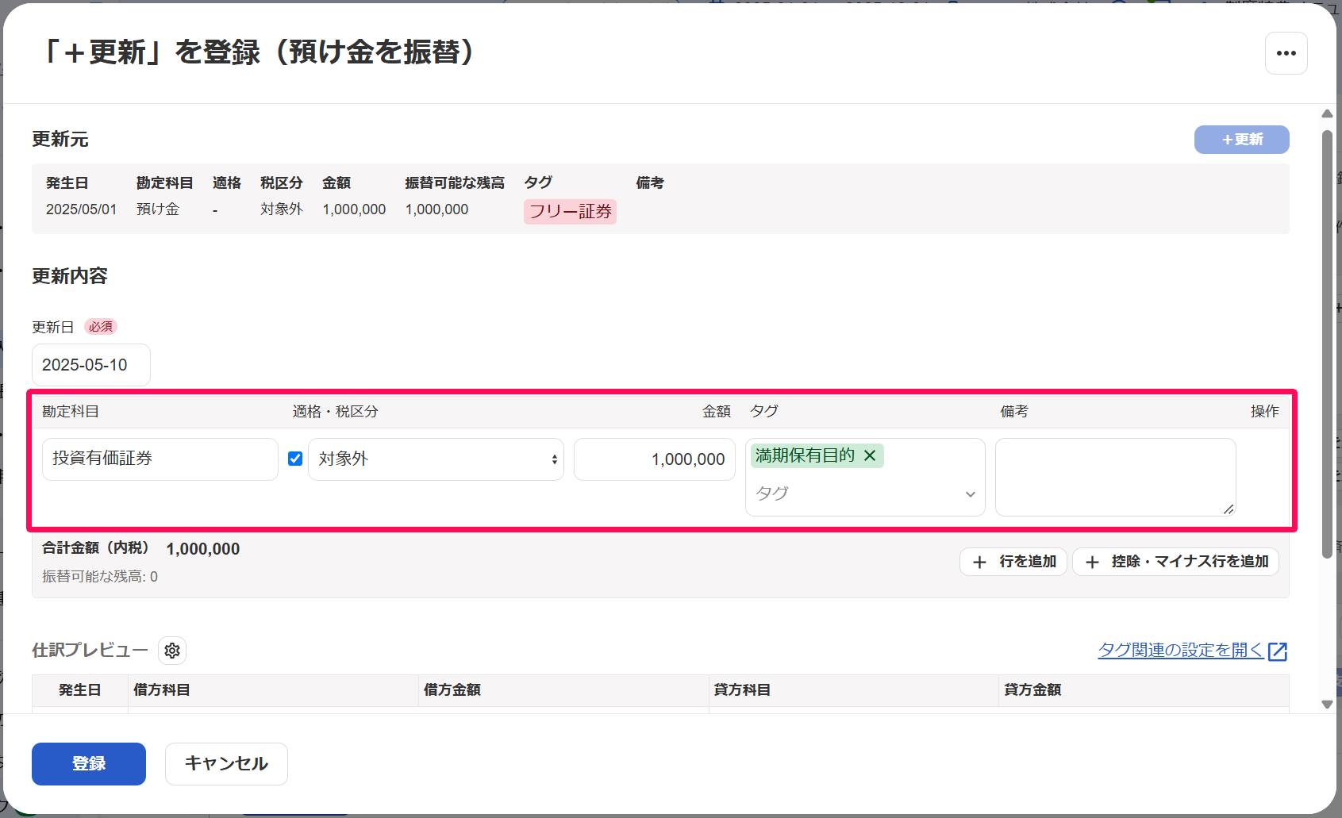Click the 登録 button
1342x818 pixels.
coord(89,763)
